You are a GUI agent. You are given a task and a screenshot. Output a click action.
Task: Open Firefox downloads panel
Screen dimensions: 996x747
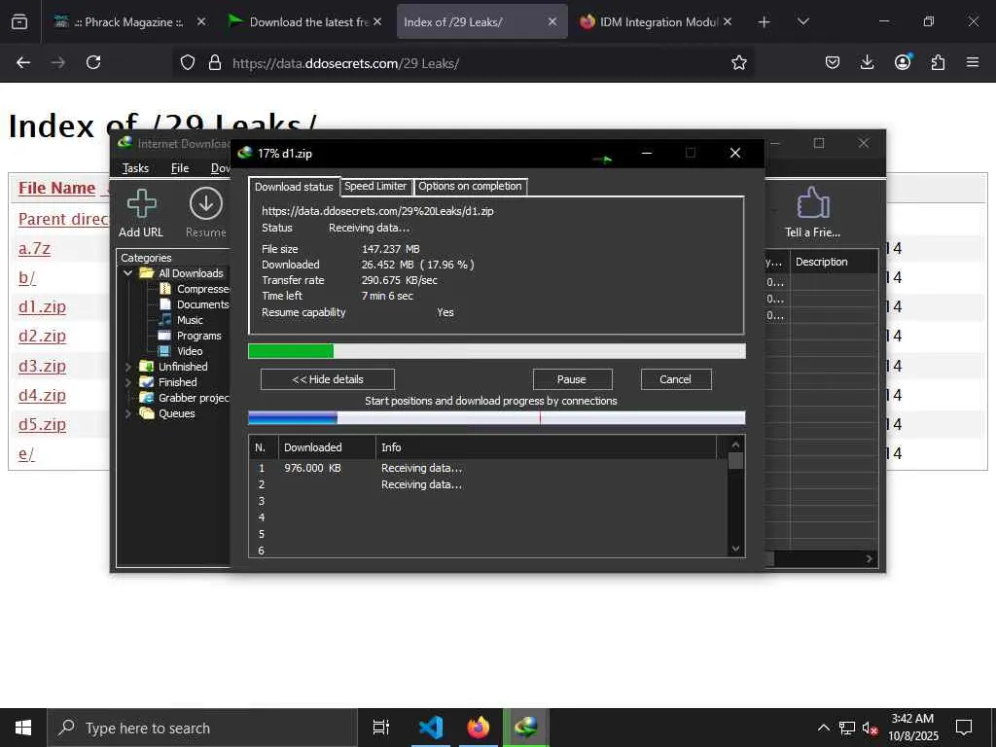[x=867, y=62]
